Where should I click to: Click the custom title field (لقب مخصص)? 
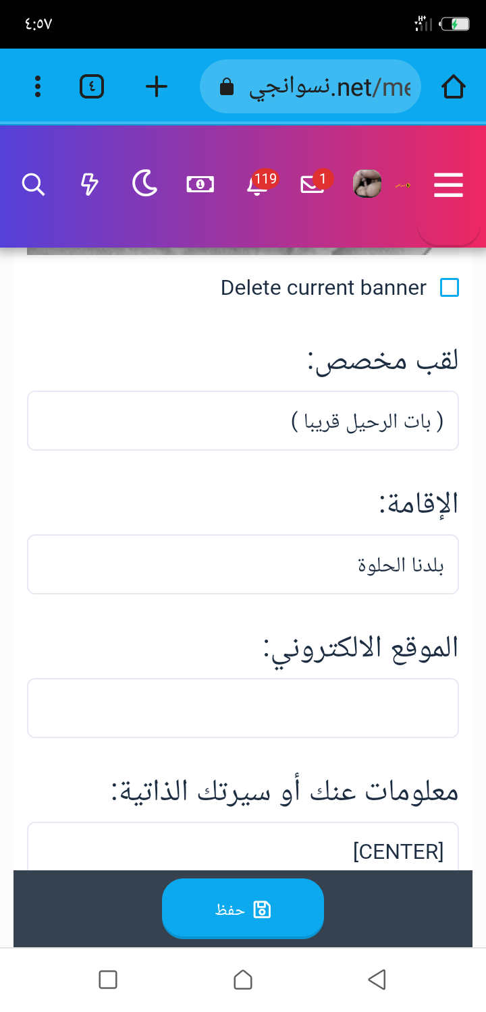(243, 421)
